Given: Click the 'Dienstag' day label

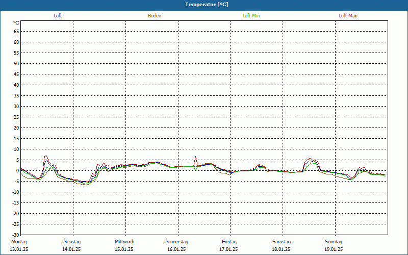Looking at the screenshot, I should tap(71, 242).
